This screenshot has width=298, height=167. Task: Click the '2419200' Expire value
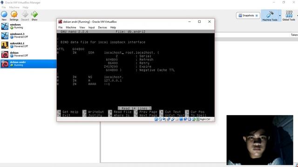click(x=111, y=67)
